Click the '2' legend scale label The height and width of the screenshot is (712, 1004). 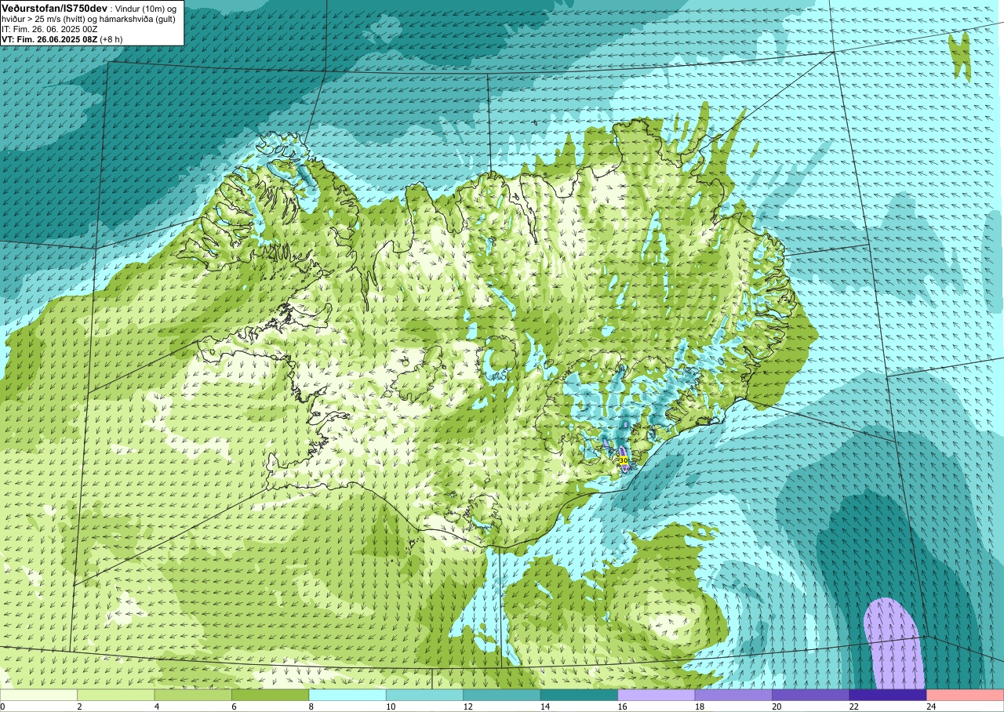(78, 707)
